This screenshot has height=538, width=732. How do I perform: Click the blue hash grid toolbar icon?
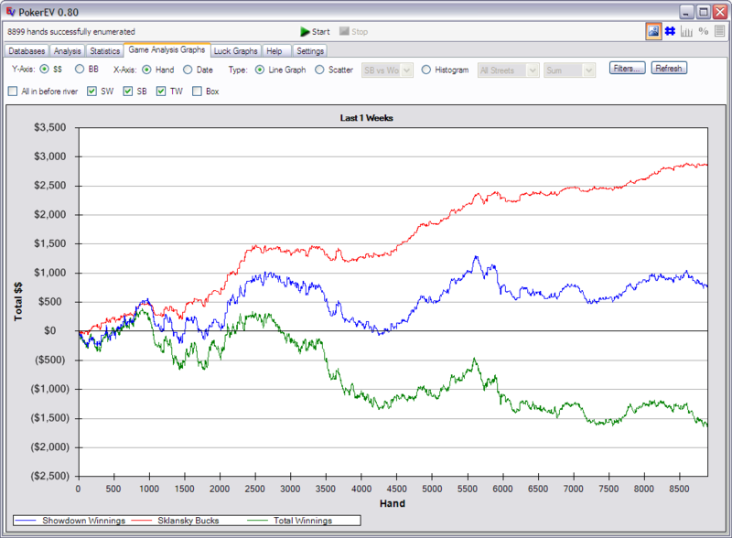coord(670,31)
